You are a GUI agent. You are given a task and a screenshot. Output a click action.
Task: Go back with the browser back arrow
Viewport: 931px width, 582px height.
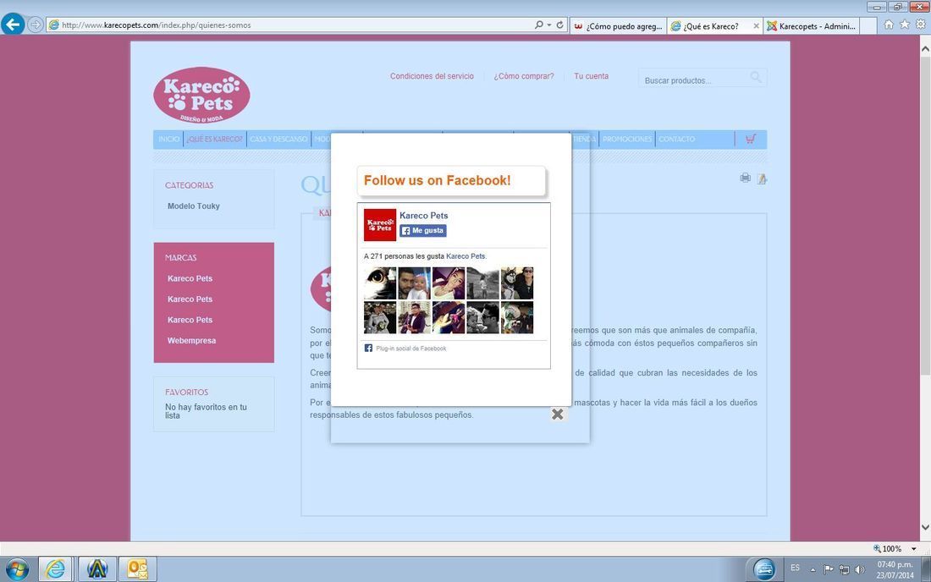13,25
